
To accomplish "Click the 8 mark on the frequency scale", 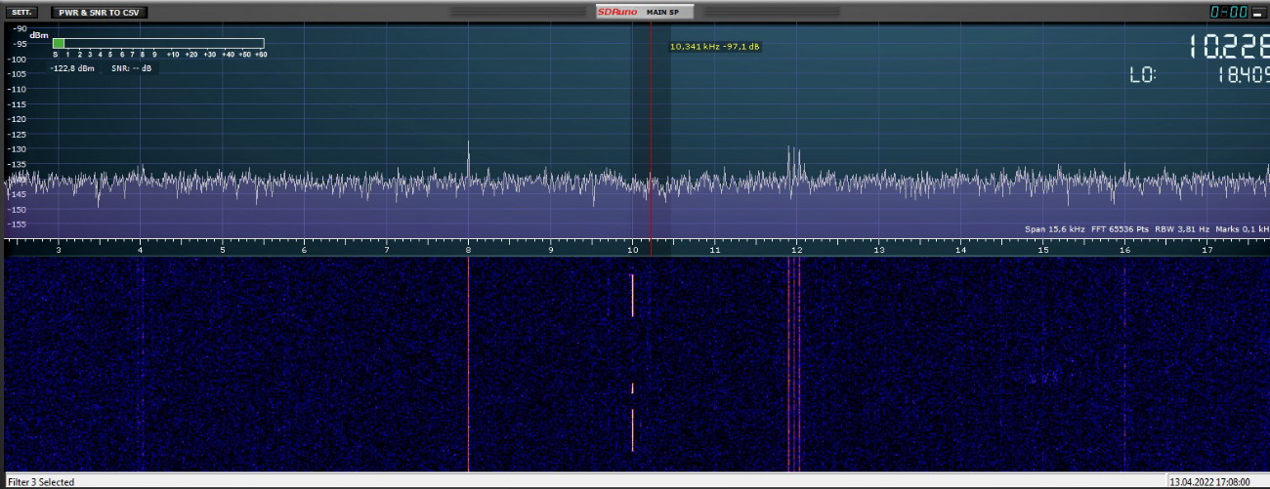I will point(468,250).
